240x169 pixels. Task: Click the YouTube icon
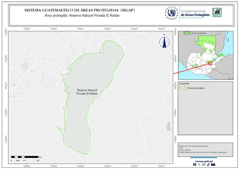[x=213, y=165]
